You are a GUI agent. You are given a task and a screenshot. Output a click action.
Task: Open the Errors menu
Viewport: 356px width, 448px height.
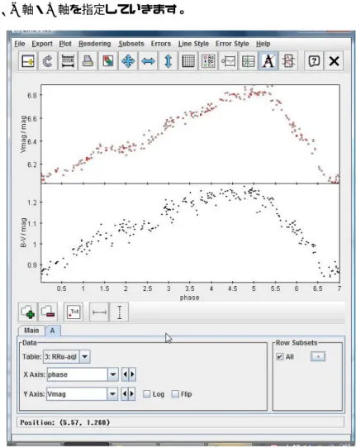click(x=161, y=44)
